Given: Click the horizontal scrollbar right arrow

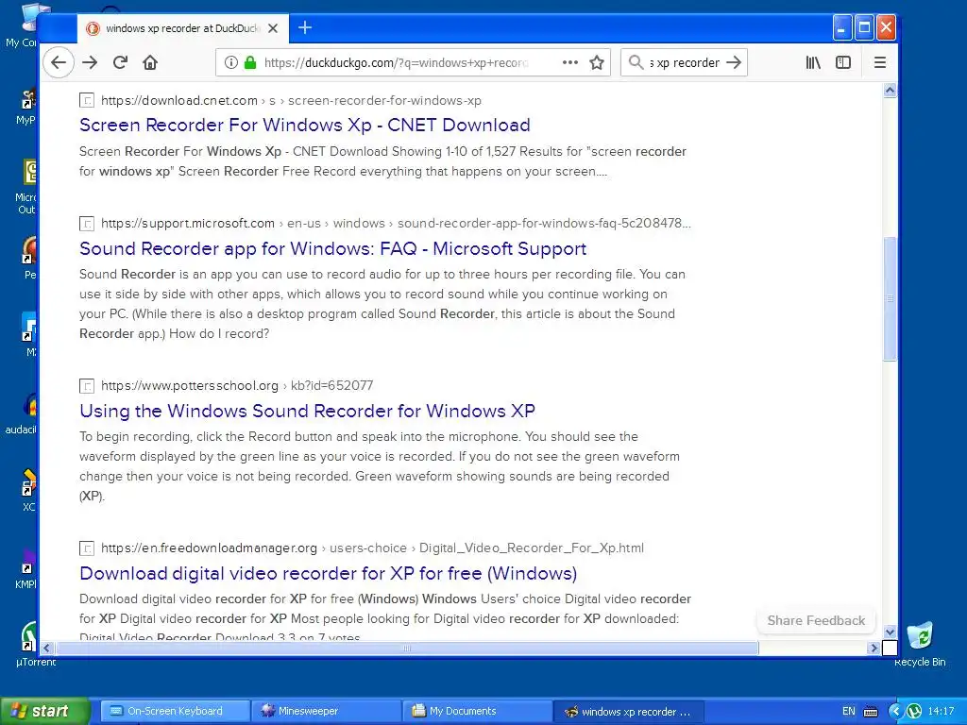Looking at the screenshot, I should (874, 648).
